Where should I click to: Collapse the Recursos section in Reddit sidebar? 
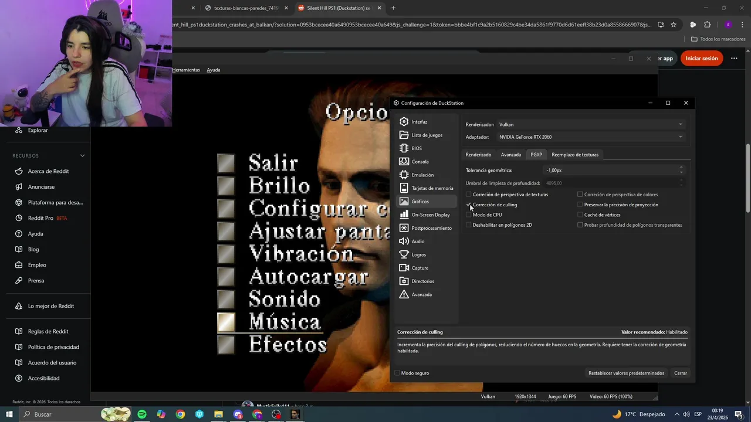[82, 156]
